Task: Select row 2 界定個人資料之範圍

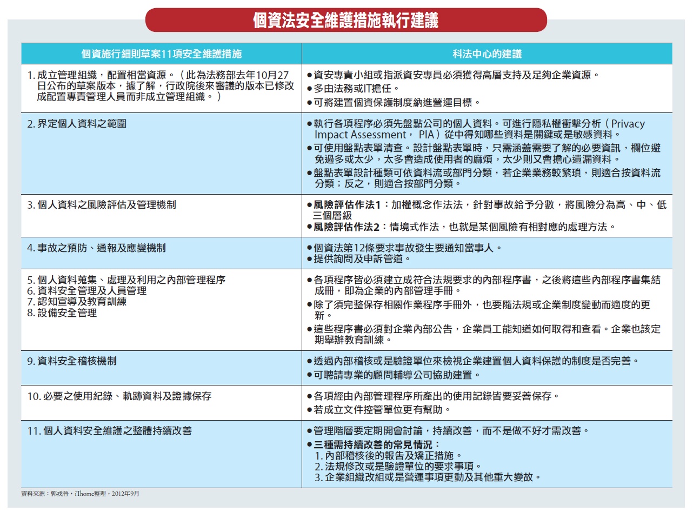Action: pyautogui.click(x=81, y=124)
